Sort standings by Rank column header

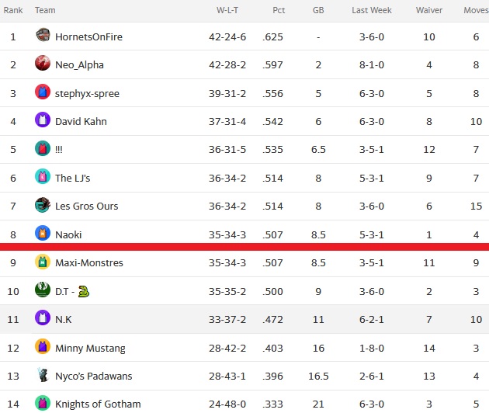13,10
